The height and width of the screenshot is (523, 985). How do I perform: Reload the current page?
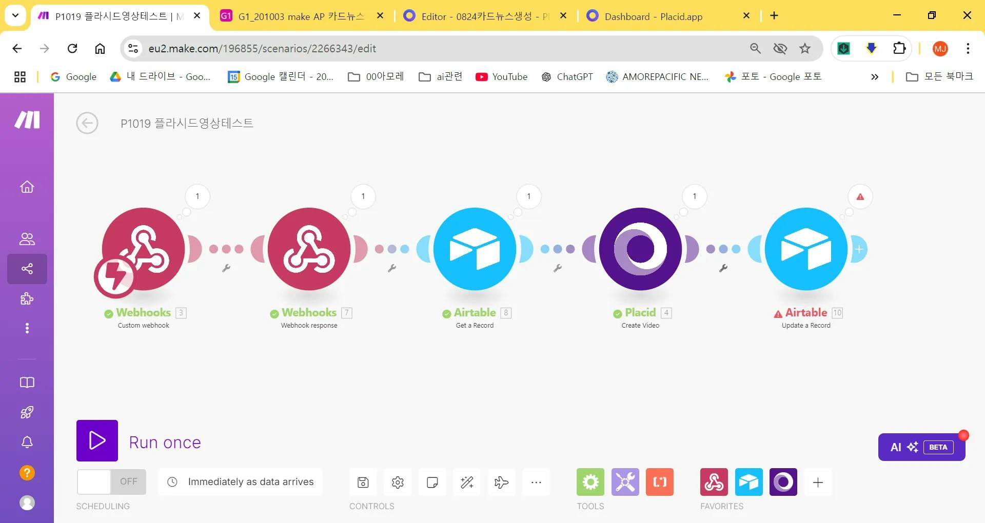click(x=72, y=48)
